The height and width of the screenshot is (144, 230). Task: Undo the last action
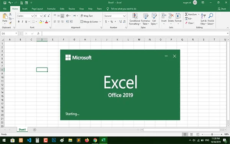[x=10, y=3]
